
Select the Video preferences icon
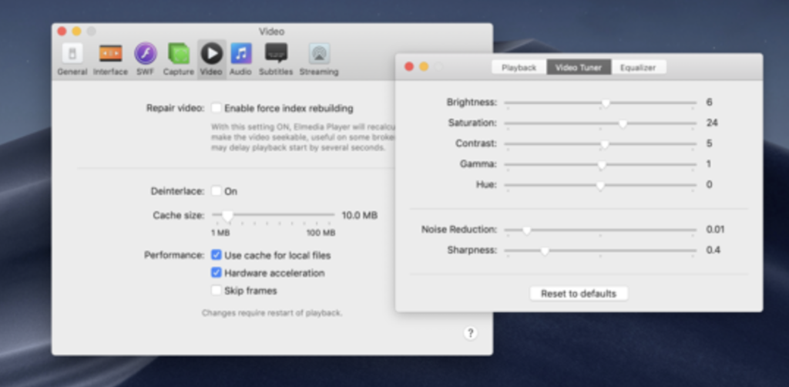[211, 59]
